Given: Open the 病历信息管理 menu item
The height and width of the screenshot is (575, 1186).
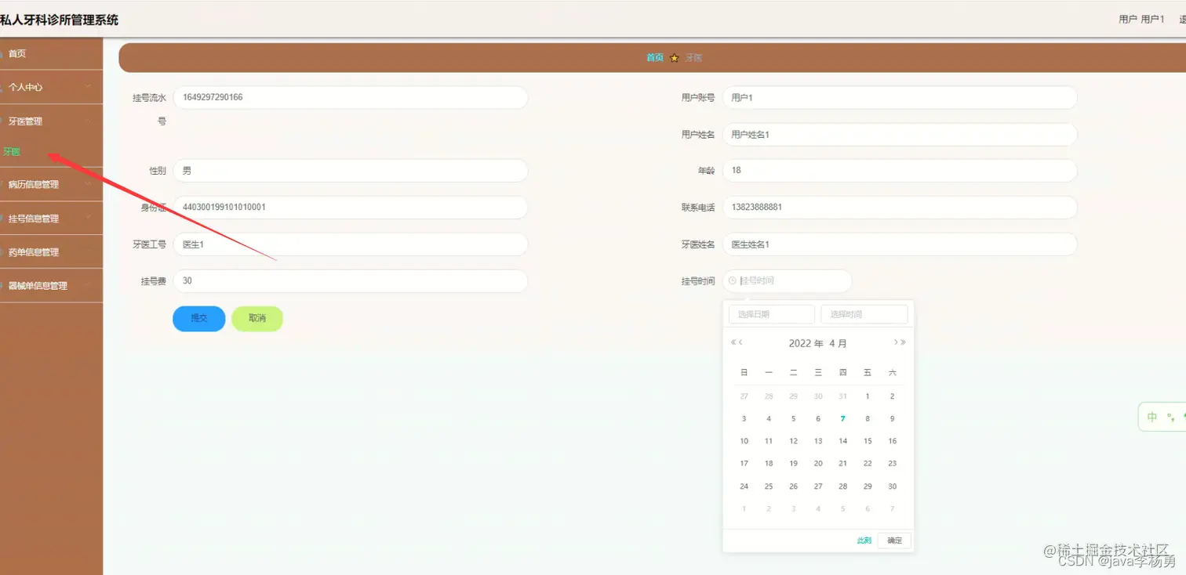Looking at the screenshot, I should point(51,184).
